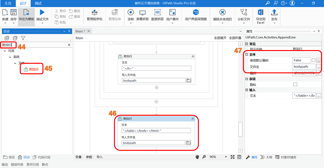This screenshot has width=324, height=168.
Task: Click 文件名 property value bodypath
Action: pyautogui.click(x=304, y=67)
